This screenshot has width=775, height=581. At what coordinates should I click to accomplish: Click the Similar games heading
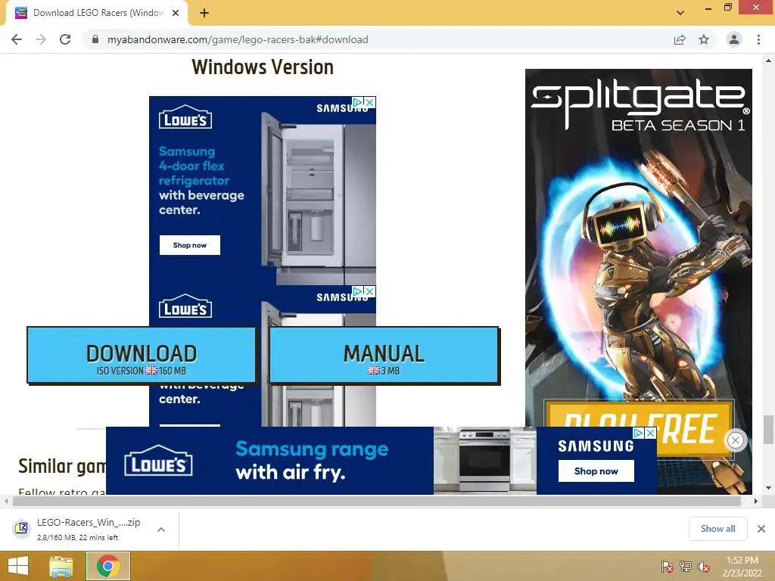tap(62, 466)
